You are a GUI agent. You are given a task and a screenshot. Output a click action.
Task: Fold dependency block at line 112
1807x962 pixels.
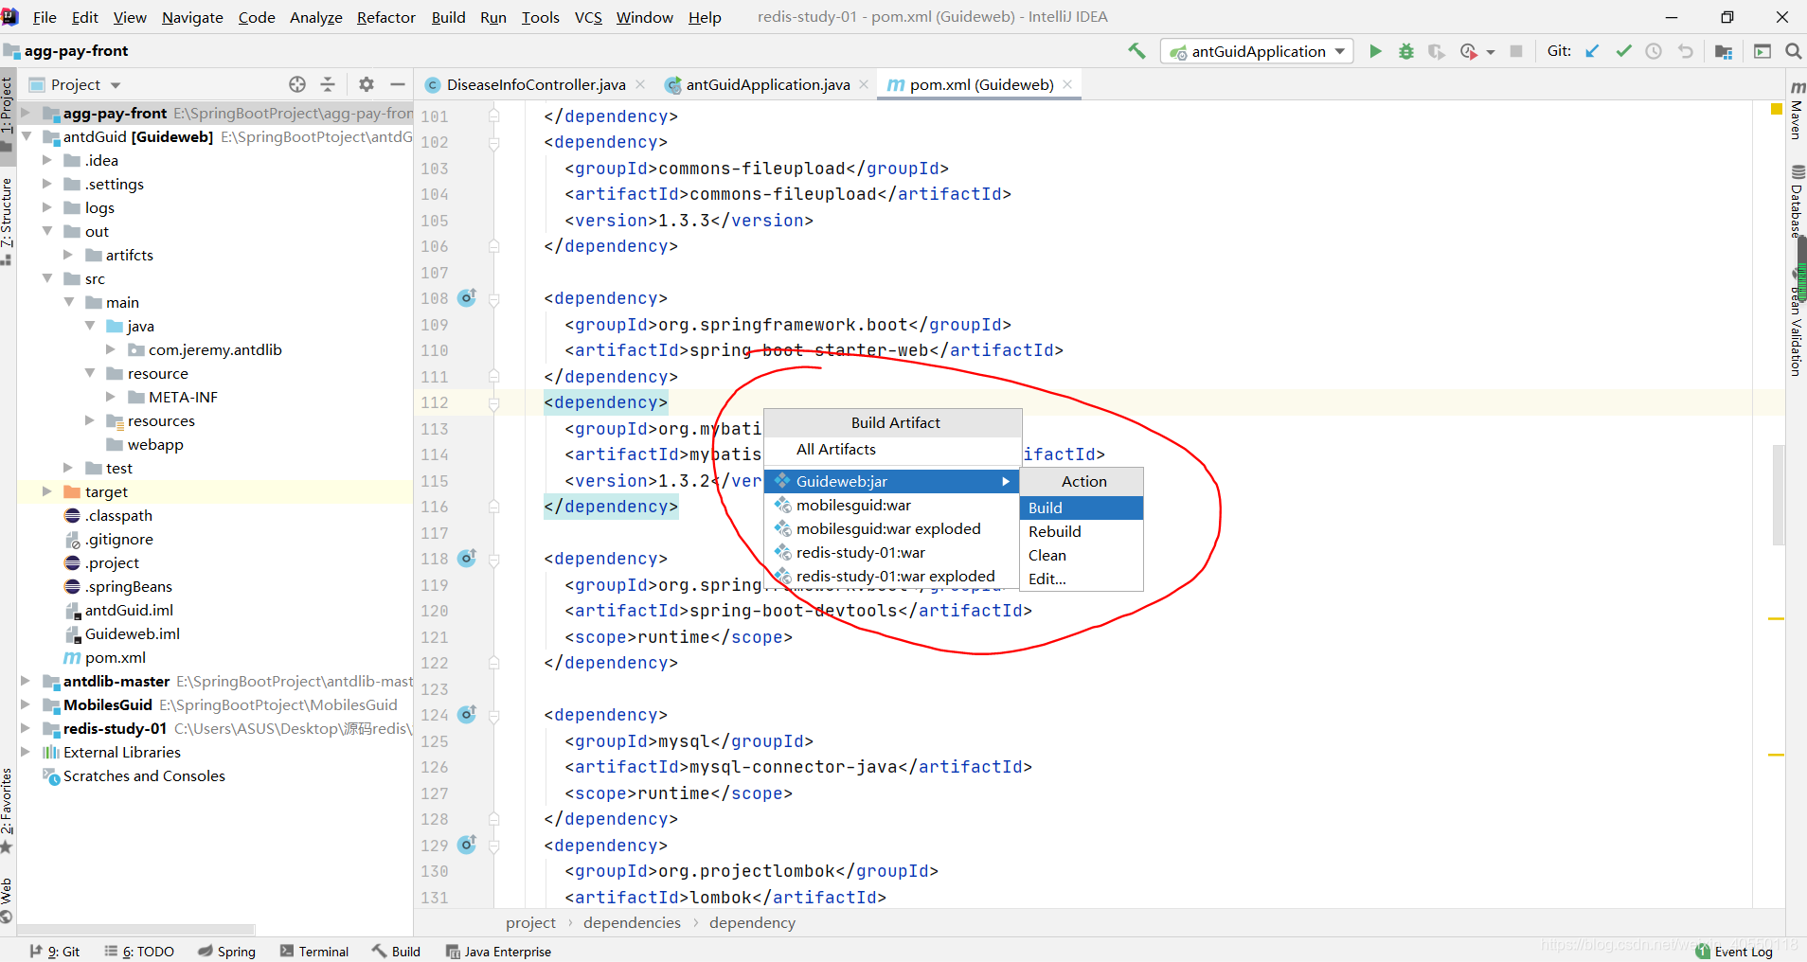click(493, 402)
